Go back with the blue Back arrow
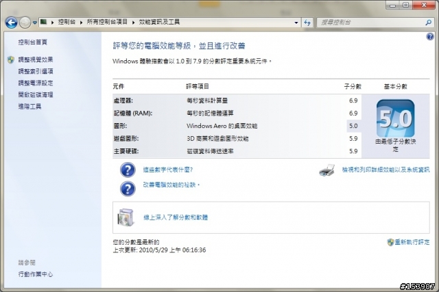The image size is (439, 292). 12,23
